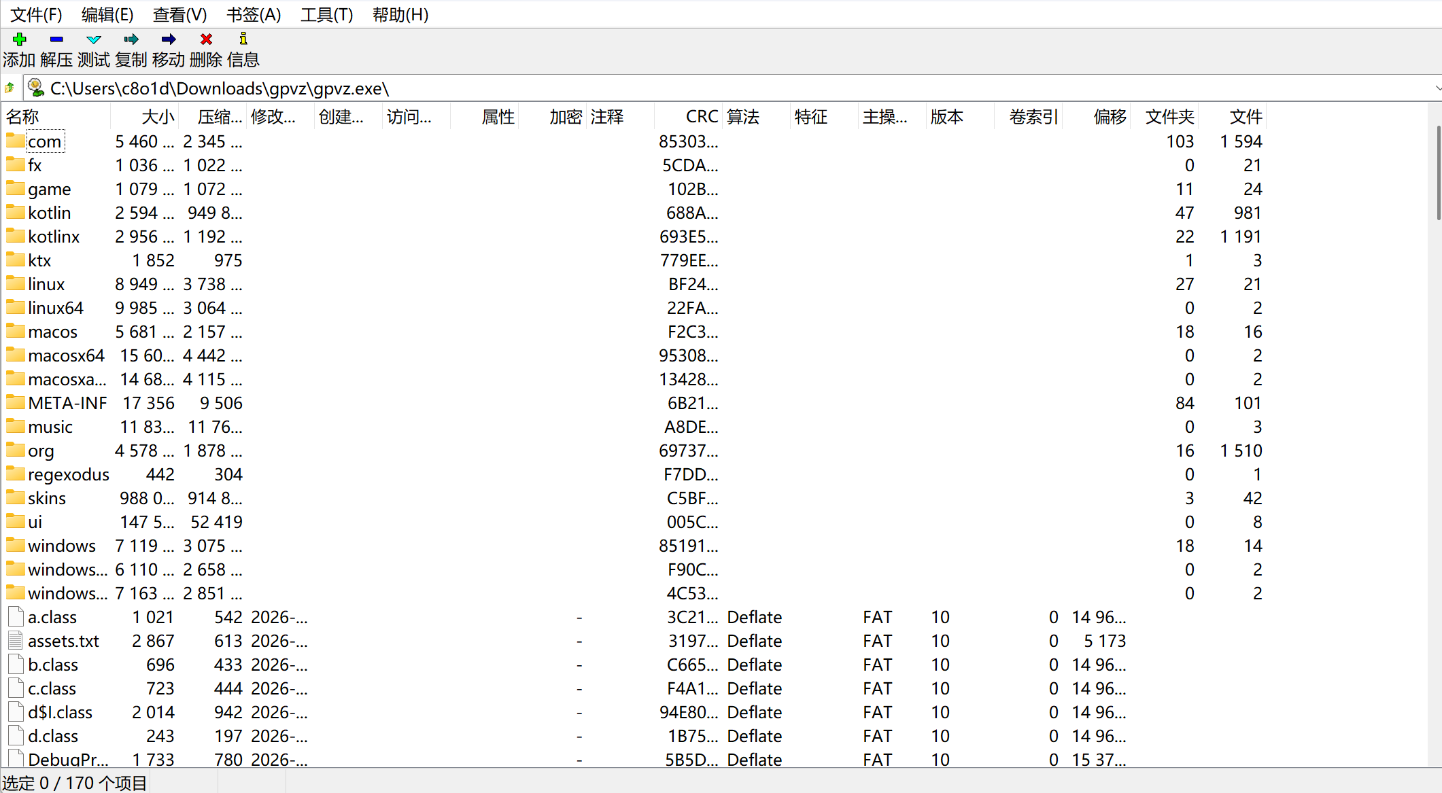Click the red Delete (删除) X icon
1442x793 pixels.
(x=206, y=39)
